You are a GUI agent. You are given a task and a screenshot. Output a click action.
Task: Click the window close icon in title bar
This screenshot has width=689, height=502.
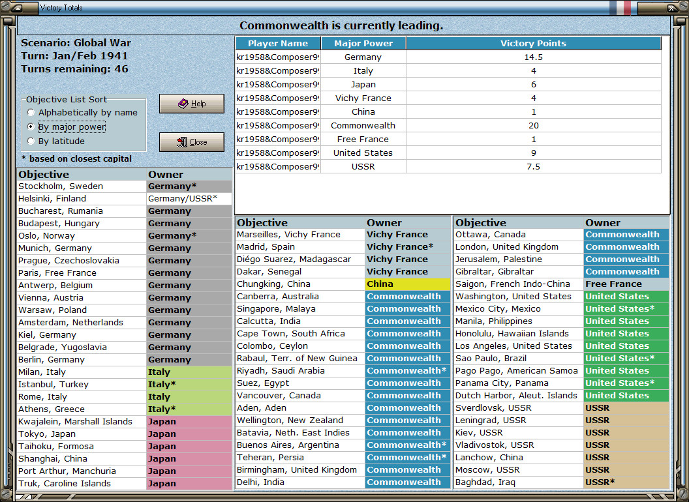(x=672, y=7)
